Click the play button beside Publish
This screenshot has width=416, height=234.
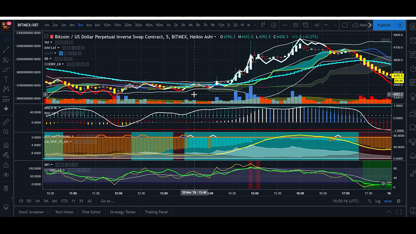pos(400,25)
